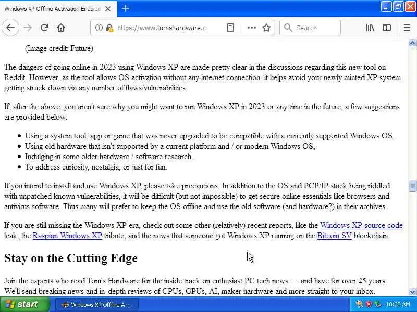This screenshot has height=312, width=417.
Task: Close the Firefox window
Action: point(410,7)
